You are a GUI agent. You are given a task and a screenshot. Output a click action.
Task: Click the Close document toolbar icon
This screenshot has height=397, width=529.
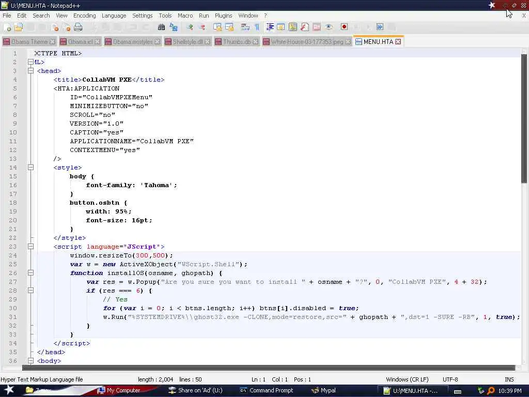coord(55,27)
